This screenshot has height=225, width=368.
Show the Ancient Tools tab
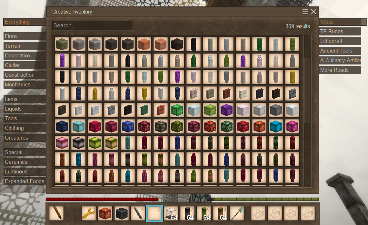pos(340,51)
